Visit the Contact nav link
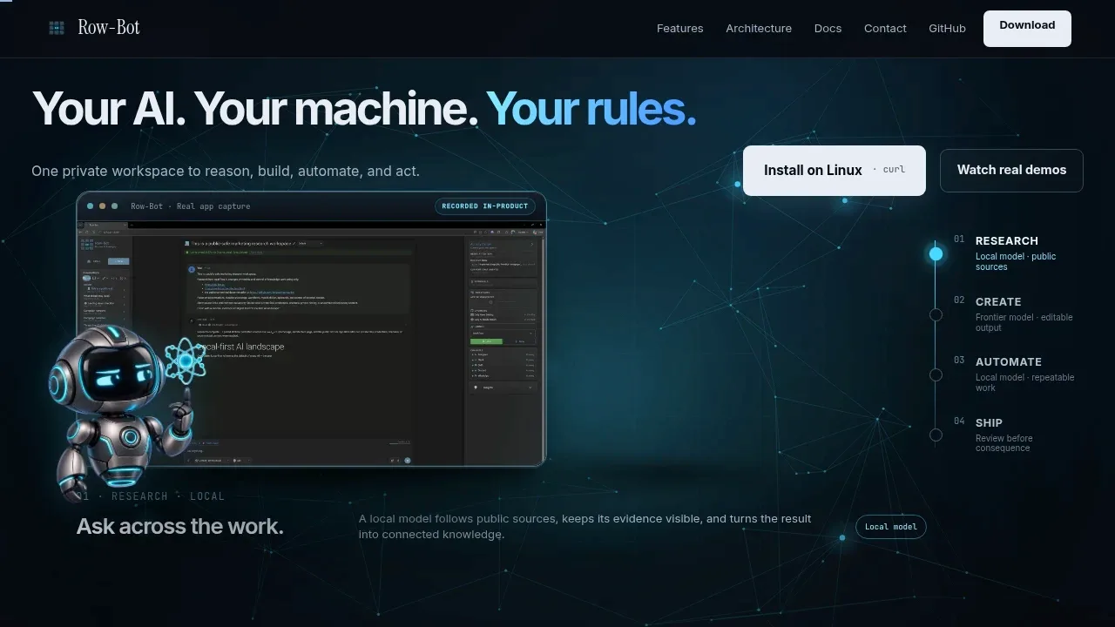This screenshot has height=627, width=1115. tap(885, 29)
